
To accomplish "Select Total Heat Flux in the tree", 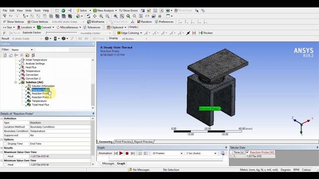I will [x=40, y=105].
